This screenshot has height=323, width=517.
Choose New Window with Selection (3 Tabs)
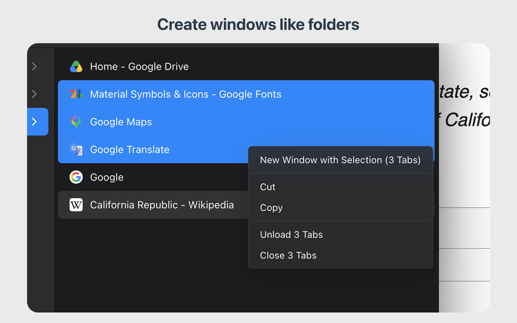click(x=340, y=160)
